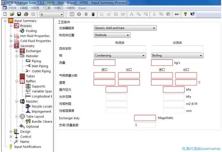
Task: Click the hot fluid name input field
Action: tap(120, 48)
